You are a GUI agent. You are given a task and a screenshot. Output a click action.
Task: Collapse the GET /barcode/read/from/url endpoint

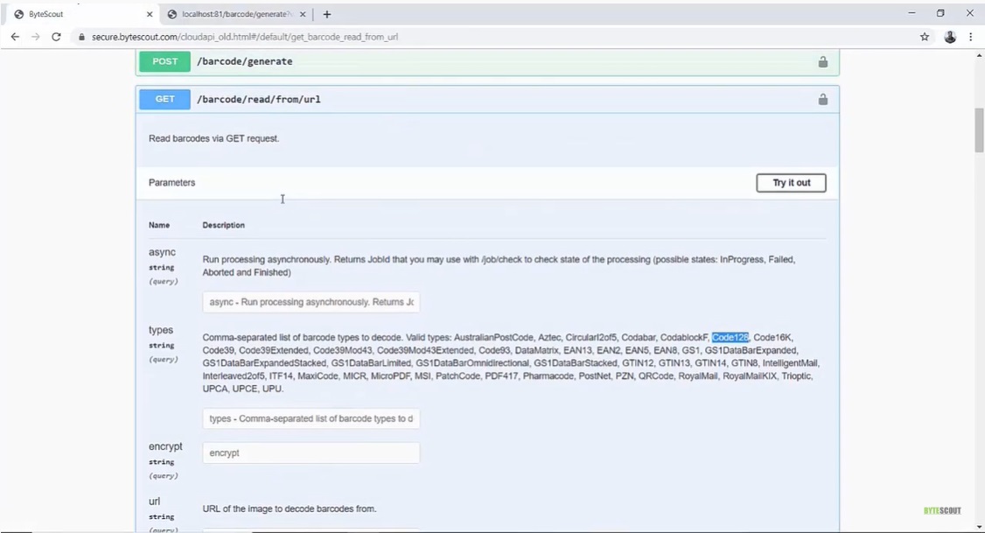487,99
